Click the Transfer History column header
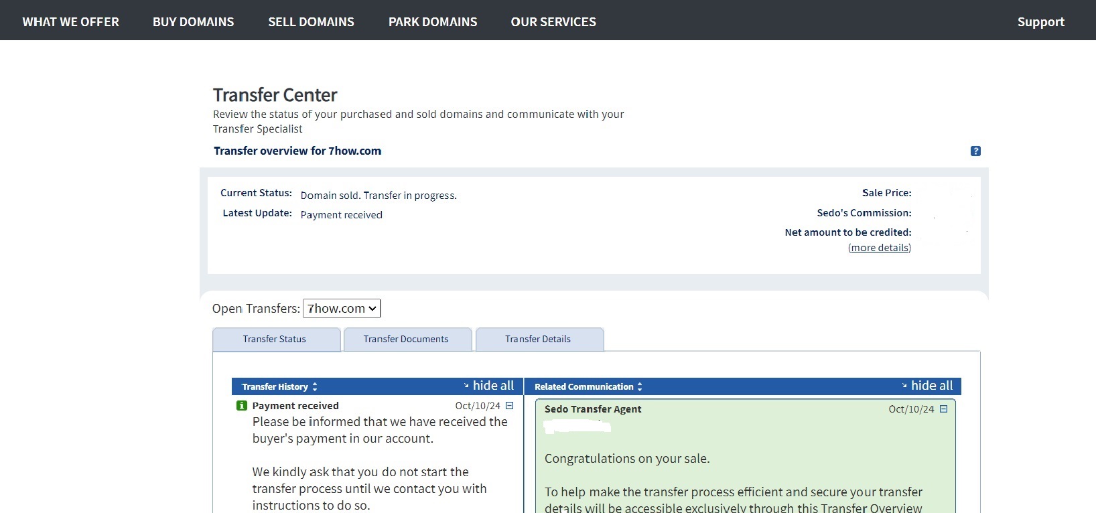This screenshot has width=1096, height=513. click(x=275, y=387)
